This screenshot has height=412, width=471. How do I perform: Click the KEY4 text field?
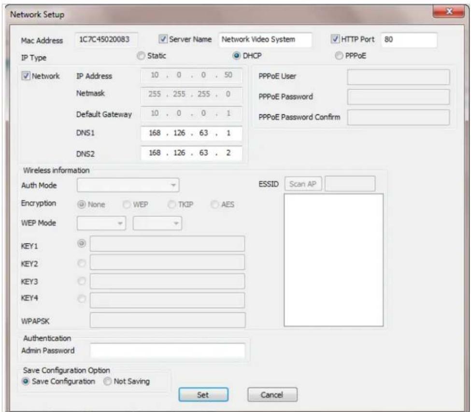(x=167, y=300)
